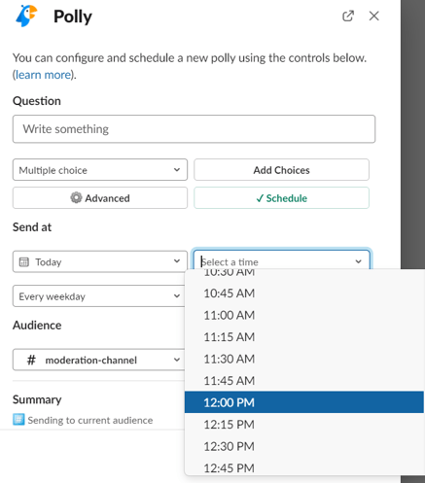The width and height of the screenshot is (425, 483).
Task: Click the Select a time chevron
Action: coord(358,261)
